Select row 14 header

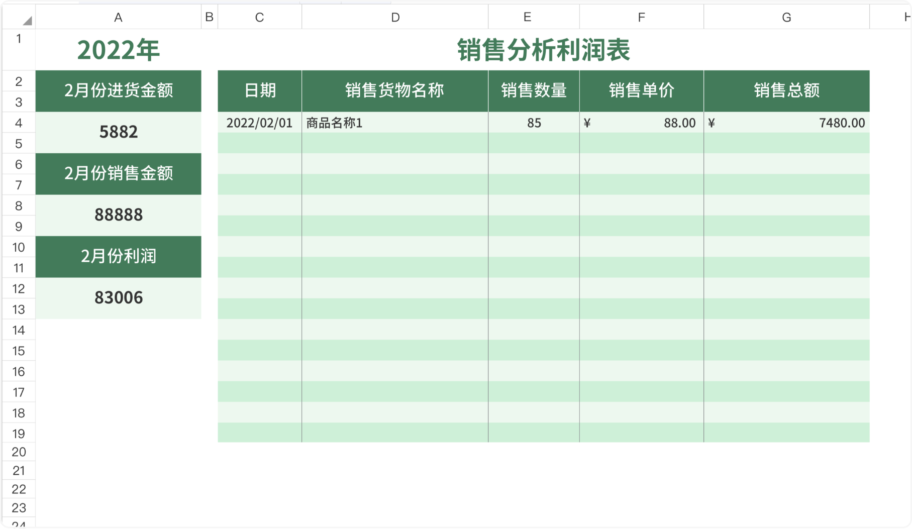tap(19, 330)
